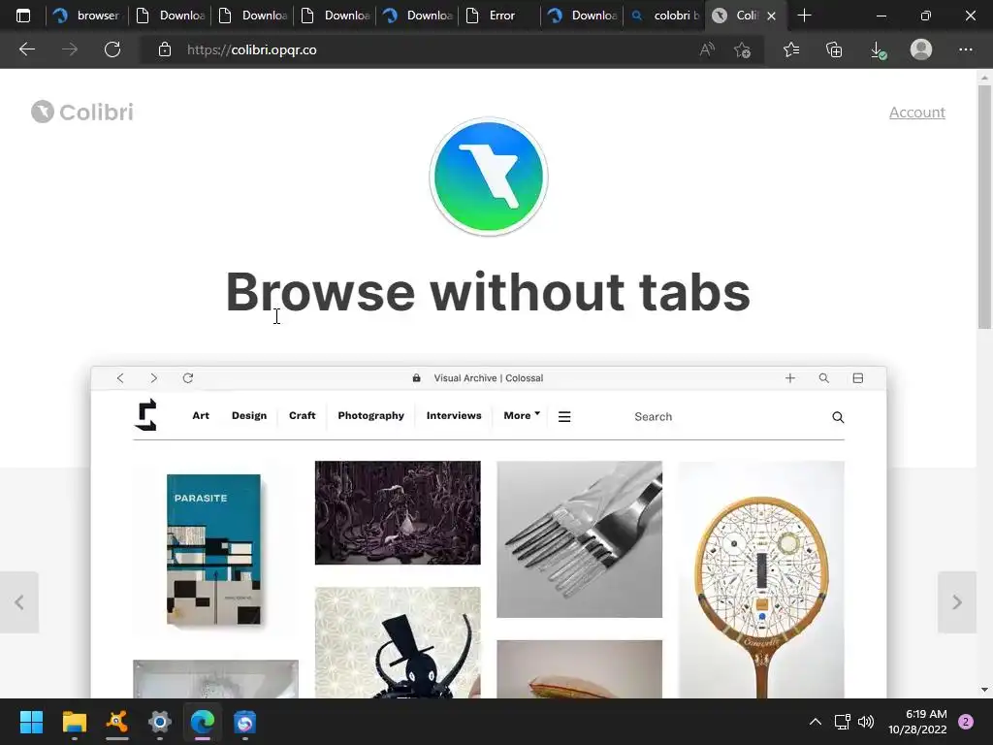The image size is (993, 745).
Task: Activate Read Aloud icon in address bar
Action: (x=707, y=49)
